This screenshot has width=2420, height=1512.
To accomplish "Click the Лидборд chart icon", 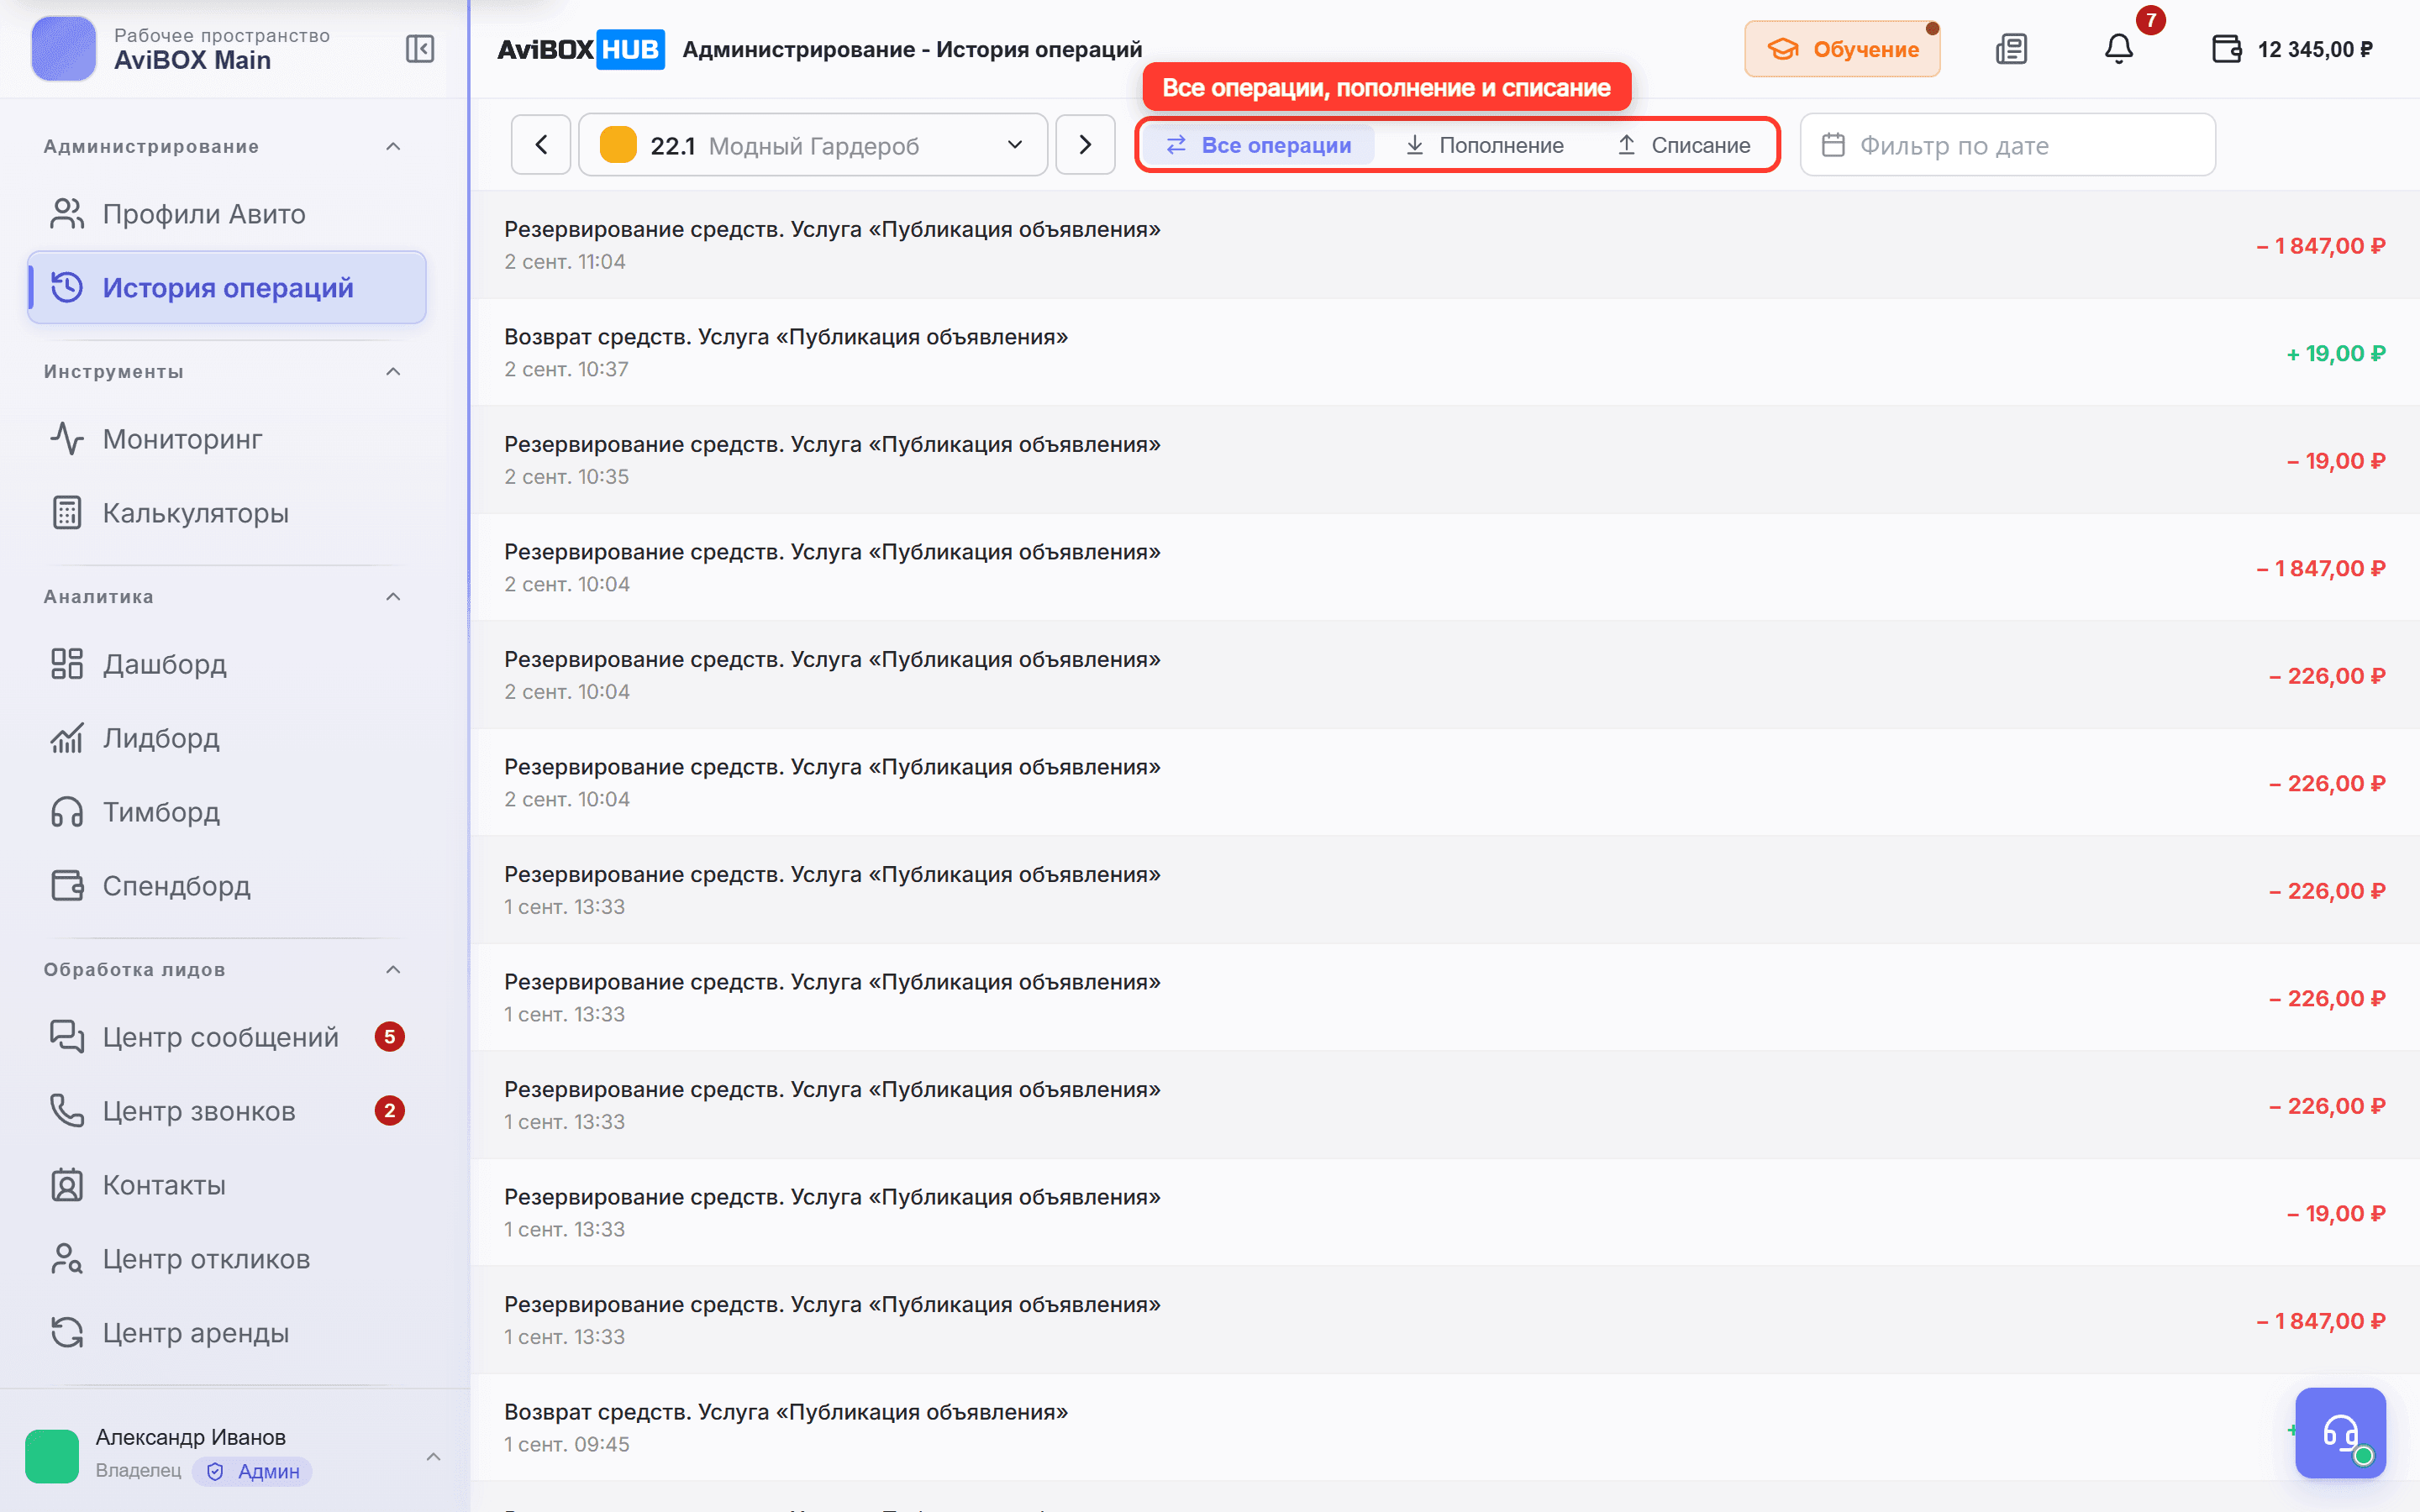I will 67,738.
